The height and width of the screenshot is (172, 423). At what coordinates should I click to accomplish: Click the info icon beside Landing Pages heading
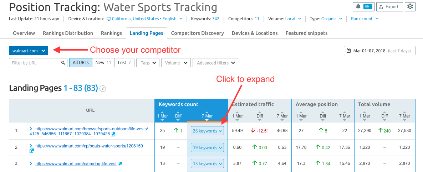(102, 89)
